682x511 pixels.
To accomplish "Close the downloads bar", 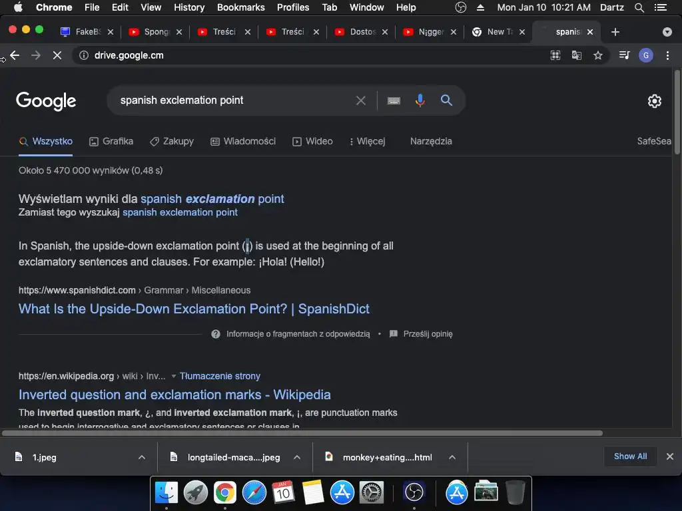I will tap(670, 456).
